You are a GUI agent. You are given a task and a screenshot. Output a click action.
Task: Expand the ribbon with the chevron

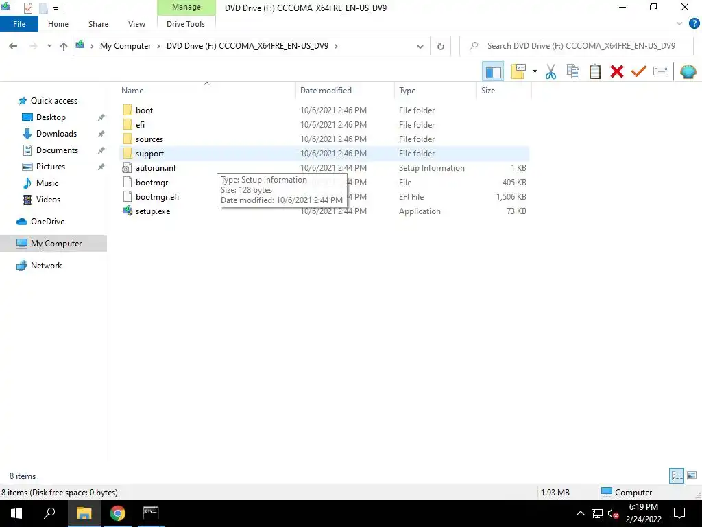[679, 24]
